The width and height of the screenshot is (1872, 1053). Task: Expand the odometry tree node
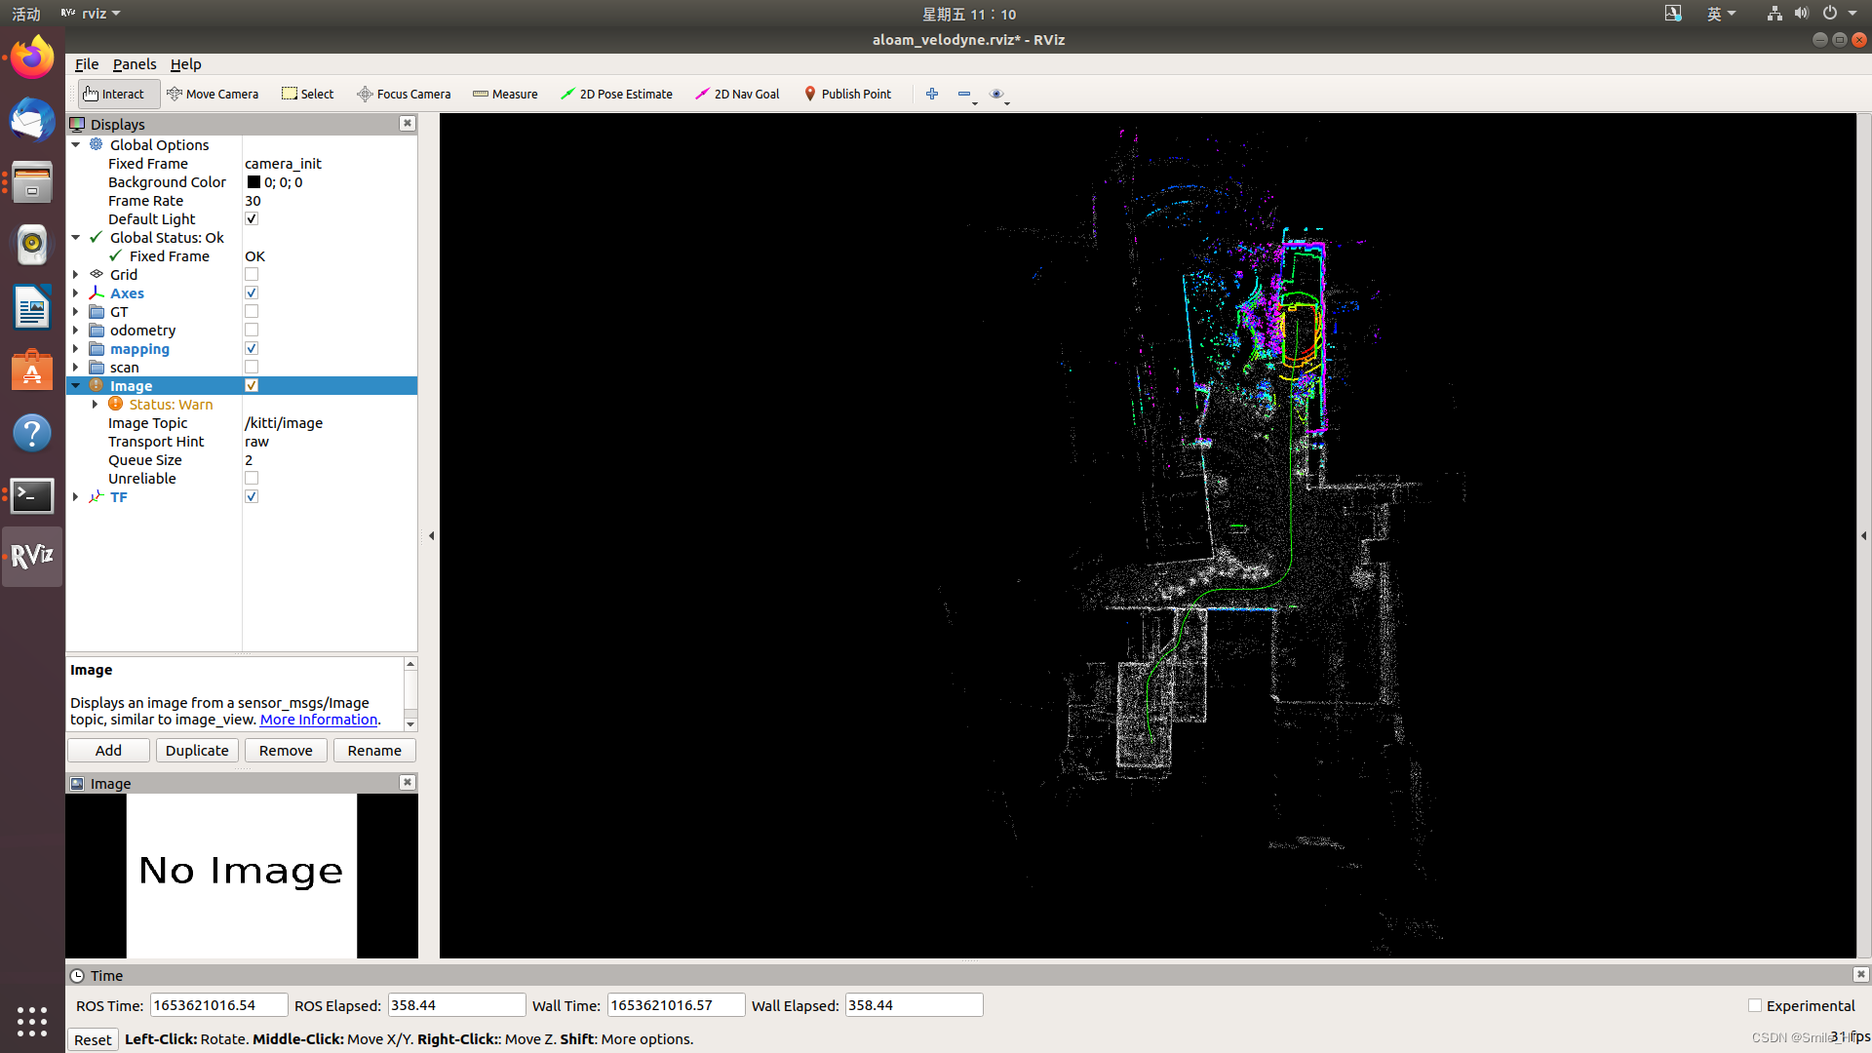[76, 331]
